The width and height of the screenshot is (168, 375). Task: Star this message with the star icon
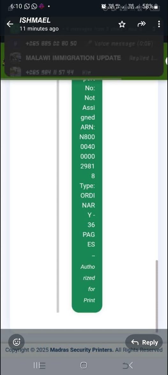pyautogui.click(x=122, y=24)
